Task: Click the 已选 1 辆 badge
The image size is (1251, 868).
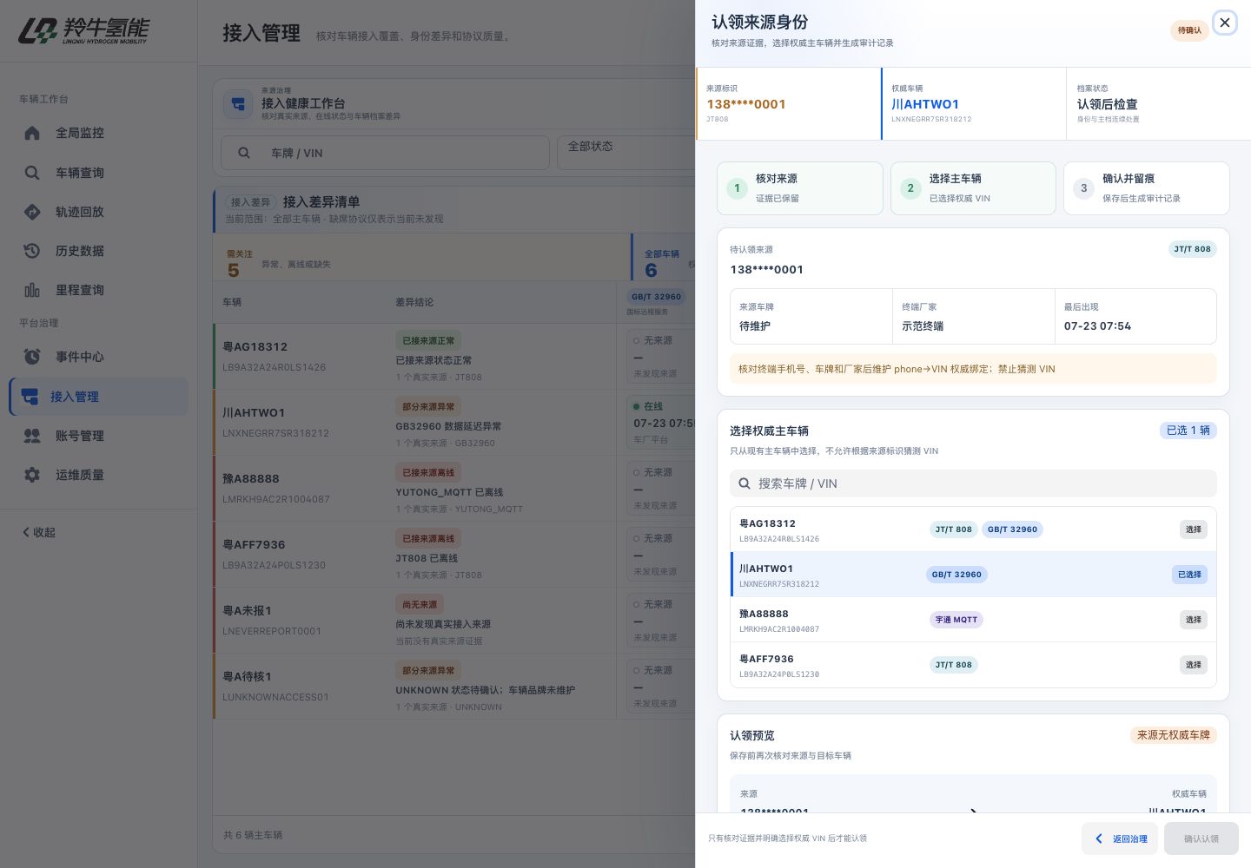Action: coord(1188,431)
